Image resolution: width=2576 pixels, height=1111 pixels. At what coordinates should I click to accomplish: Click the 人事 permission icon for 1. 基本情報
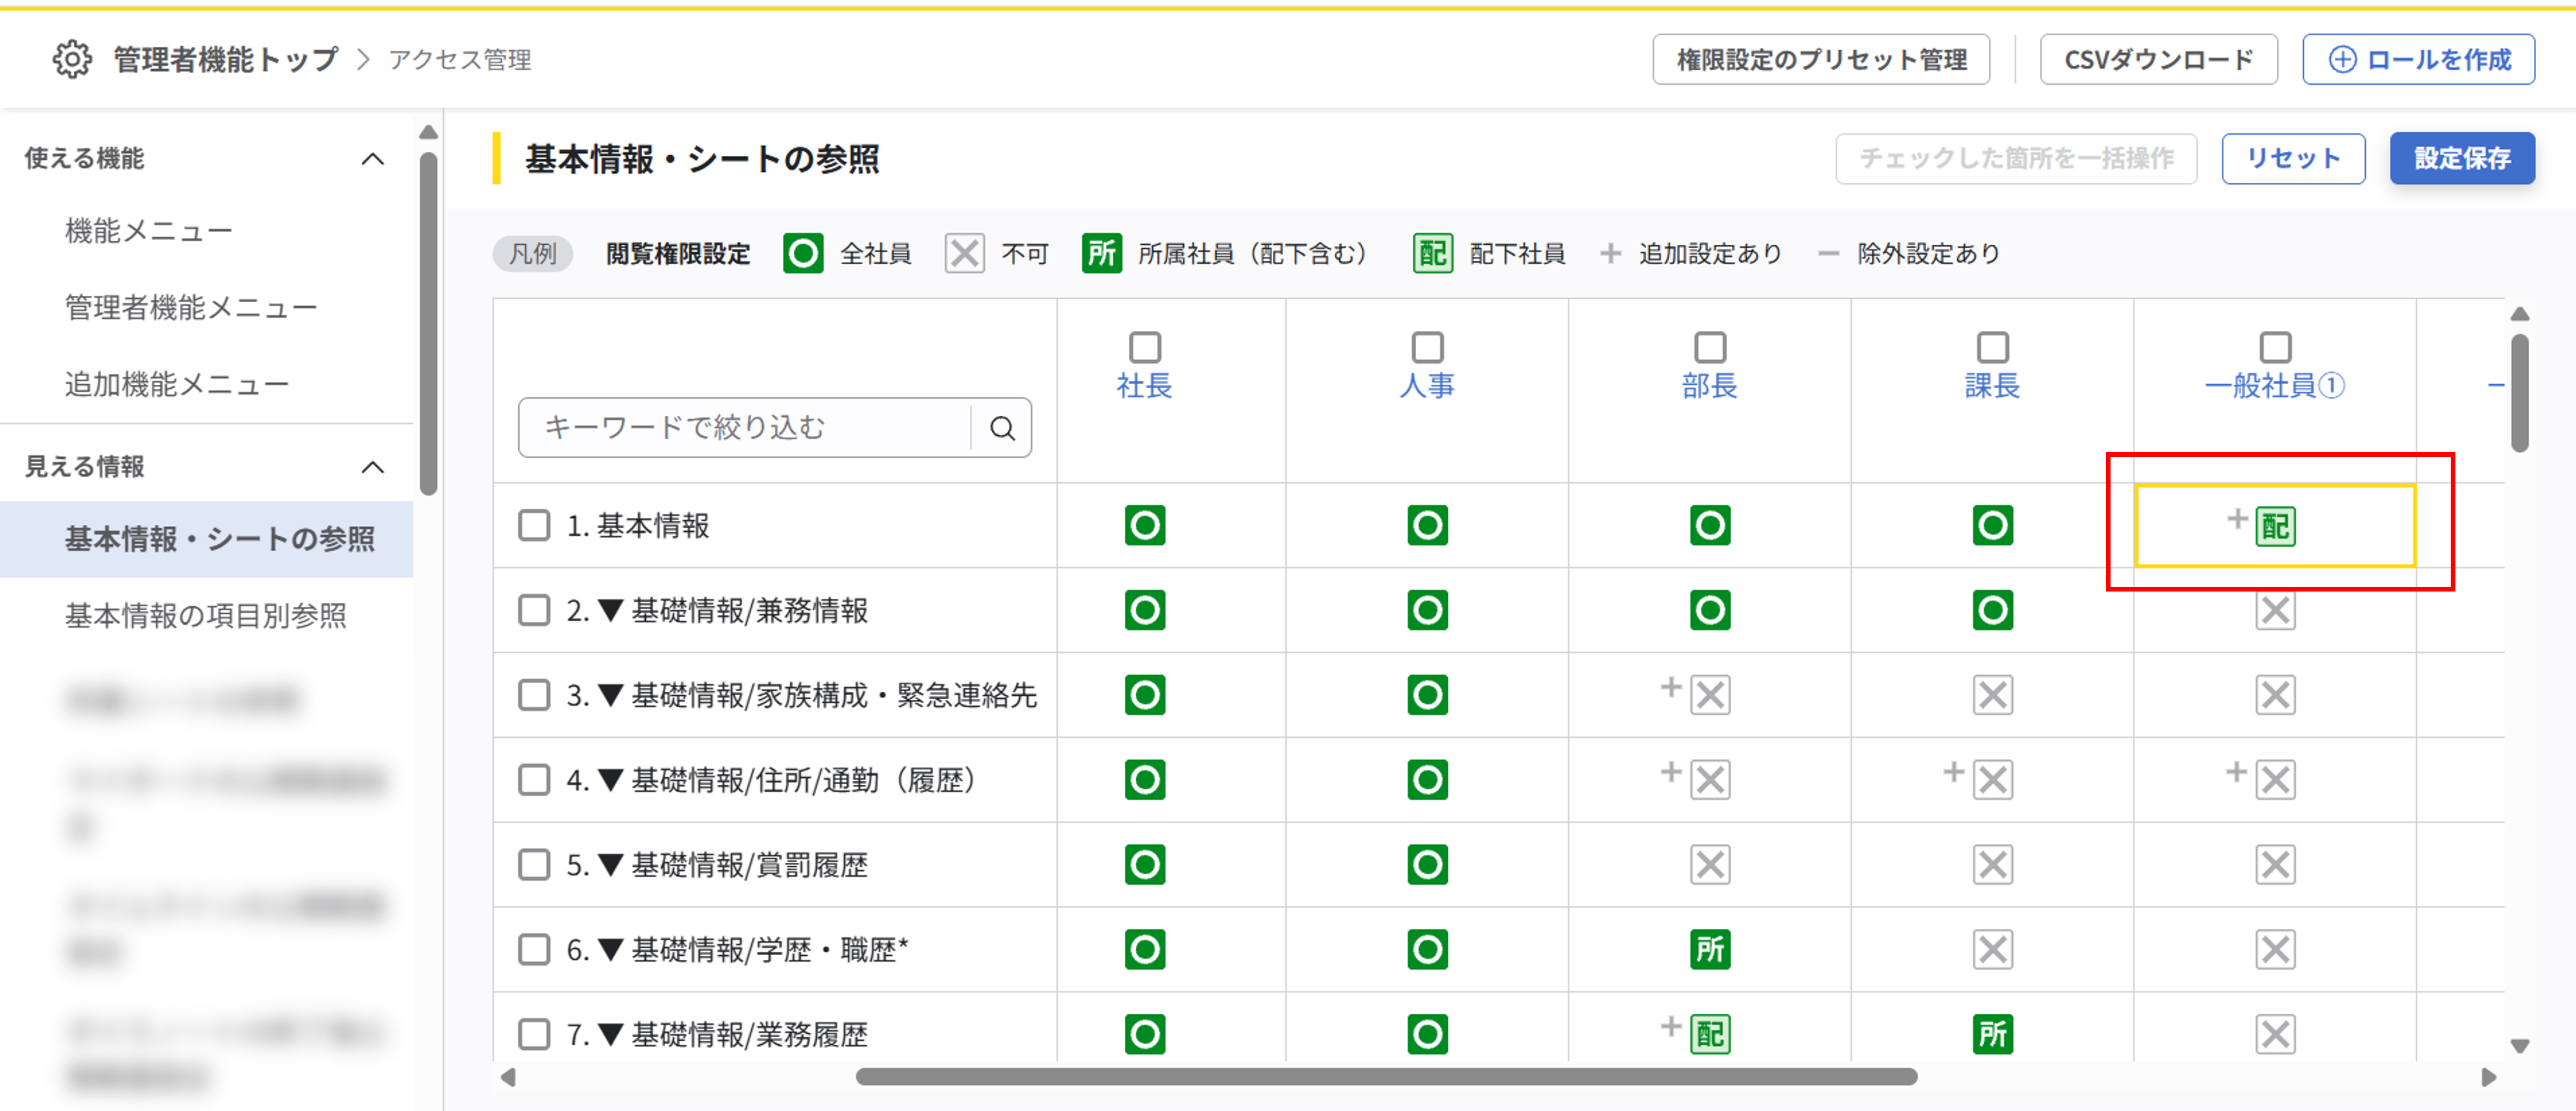tap(1427, 525)
